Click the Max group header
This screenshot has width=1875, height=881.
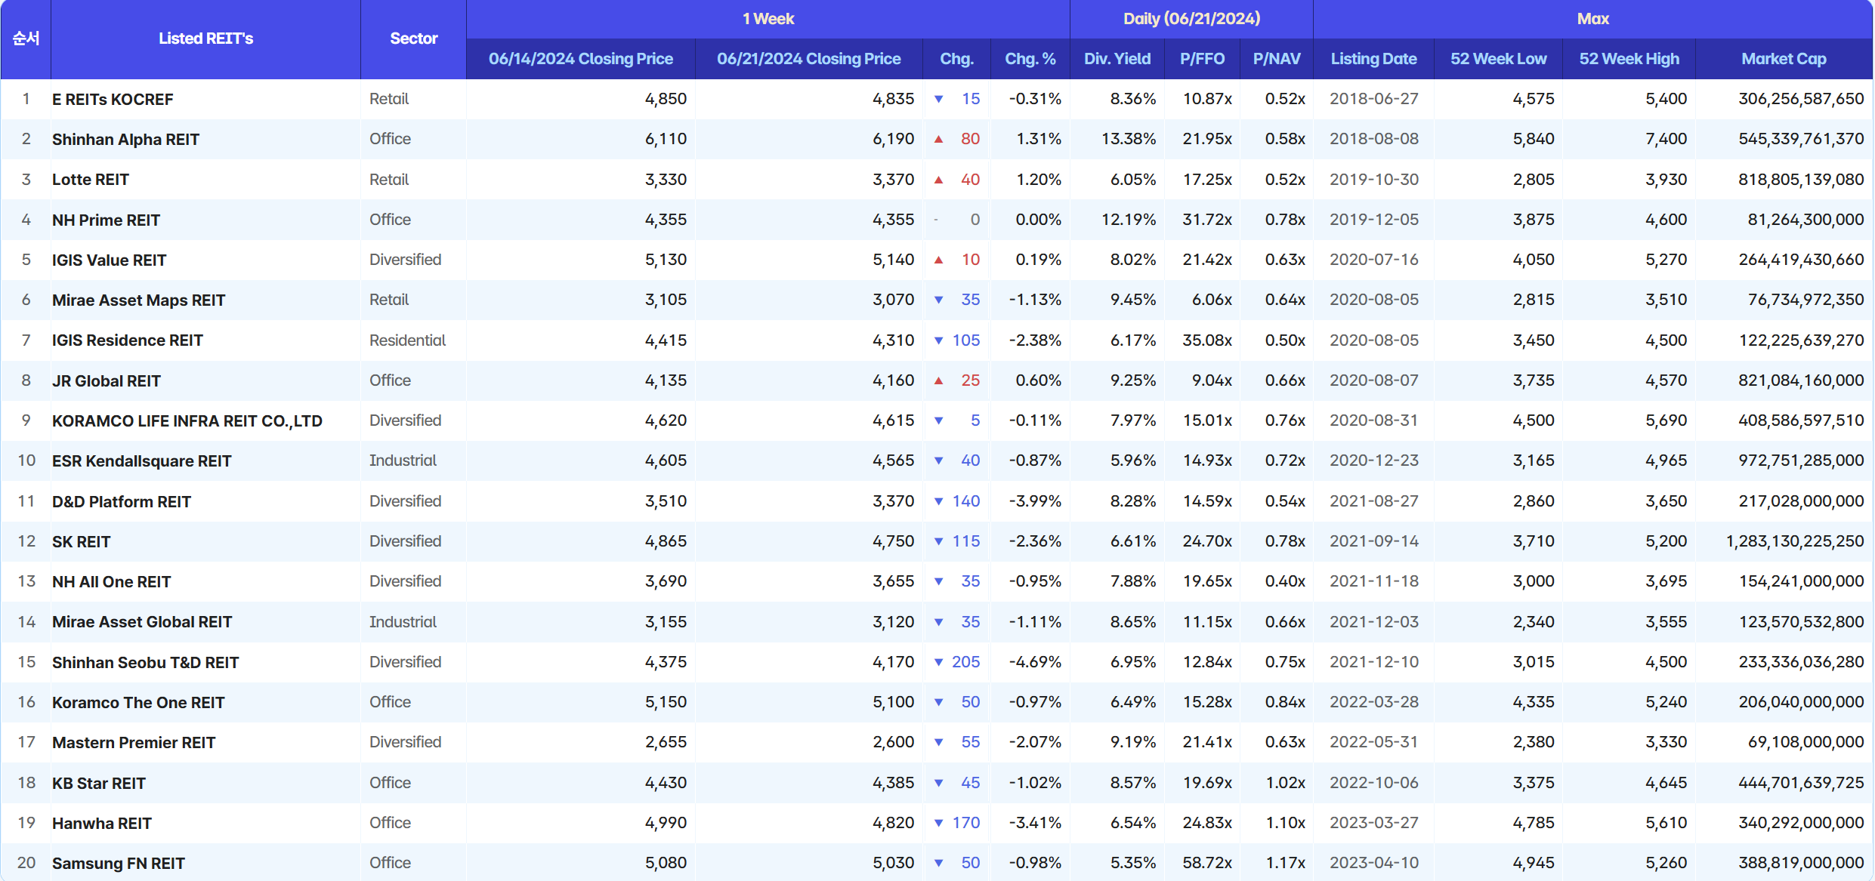click(1592, 19)
